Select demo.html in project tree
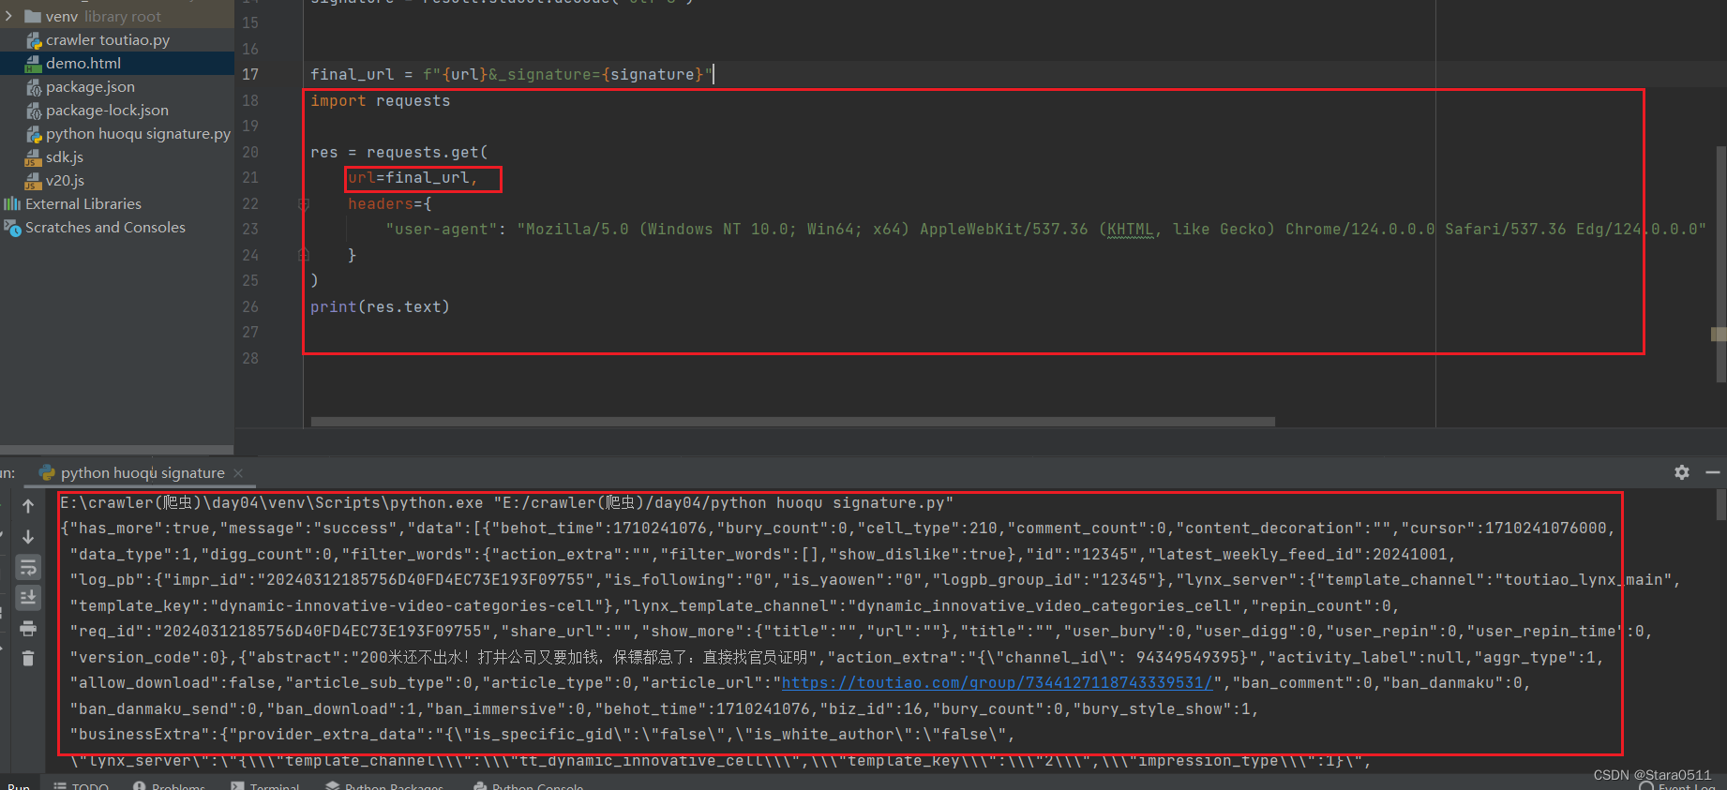 click(x=83, y=63)
